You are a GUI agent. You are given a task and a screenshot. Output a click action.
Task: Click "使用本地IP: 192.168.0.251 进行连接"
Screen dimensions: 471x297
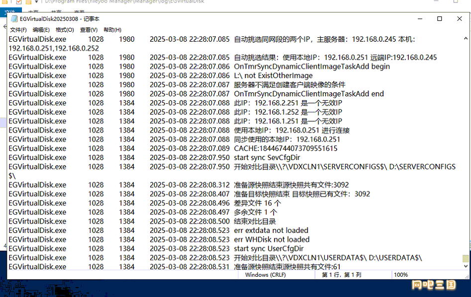[x=291, y=130]
